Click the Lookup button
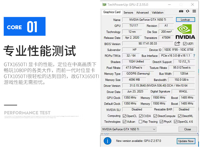 [185, 20]
